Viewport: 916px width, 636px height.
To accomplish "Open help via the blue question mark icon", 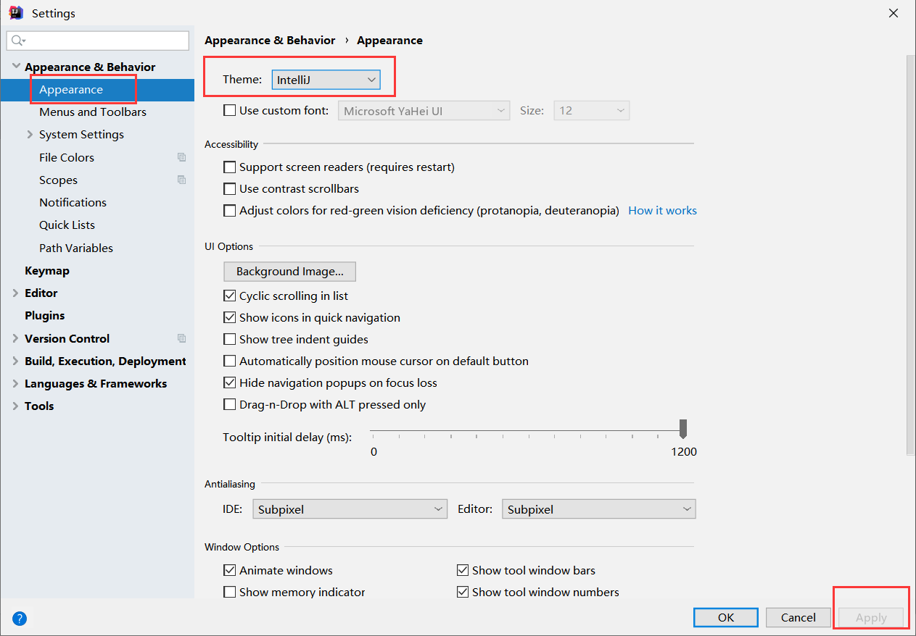I will (x=20, y=618).
